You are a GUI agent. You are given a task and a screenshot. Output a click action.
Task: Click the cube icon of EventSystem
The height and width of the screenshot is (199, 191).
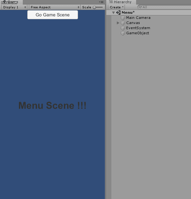[123, 28]
